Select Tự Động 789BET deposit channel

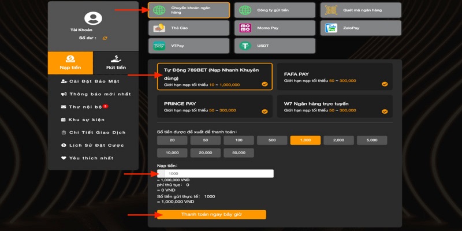click(x=215, y=77)
